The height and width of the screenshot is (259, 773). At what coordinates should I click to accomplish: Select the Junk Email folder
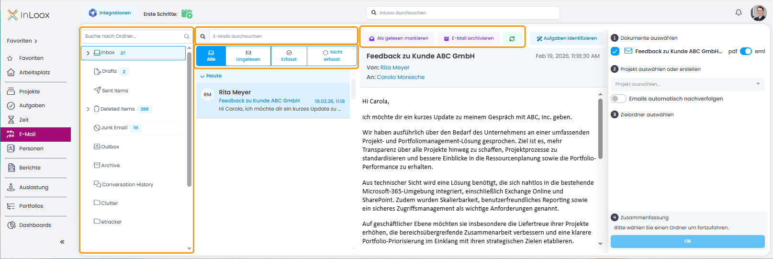pyautogui.click(x=114, y=128)
